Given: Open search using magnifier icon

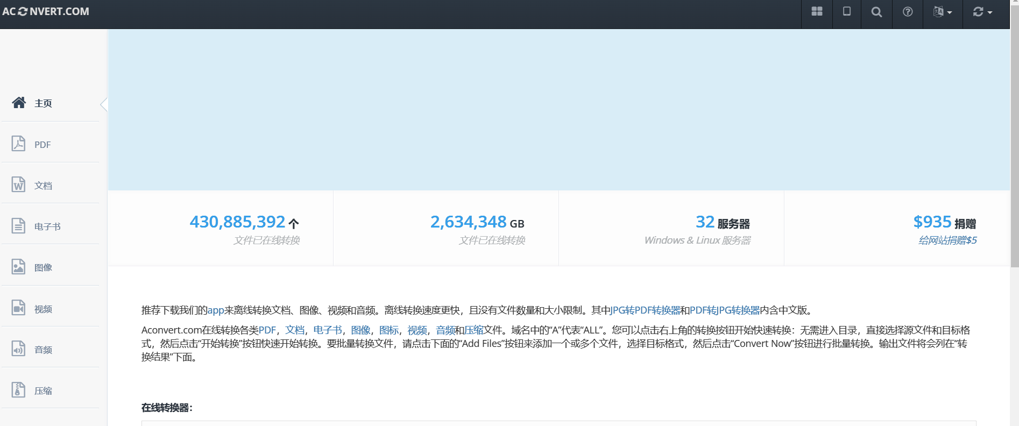Looking at the screenshot, I should (x=876, y=12).
